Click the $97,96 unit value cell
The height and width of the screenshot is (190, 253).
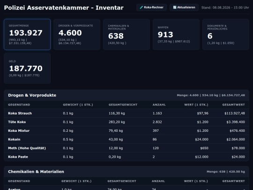pos(202,113)
